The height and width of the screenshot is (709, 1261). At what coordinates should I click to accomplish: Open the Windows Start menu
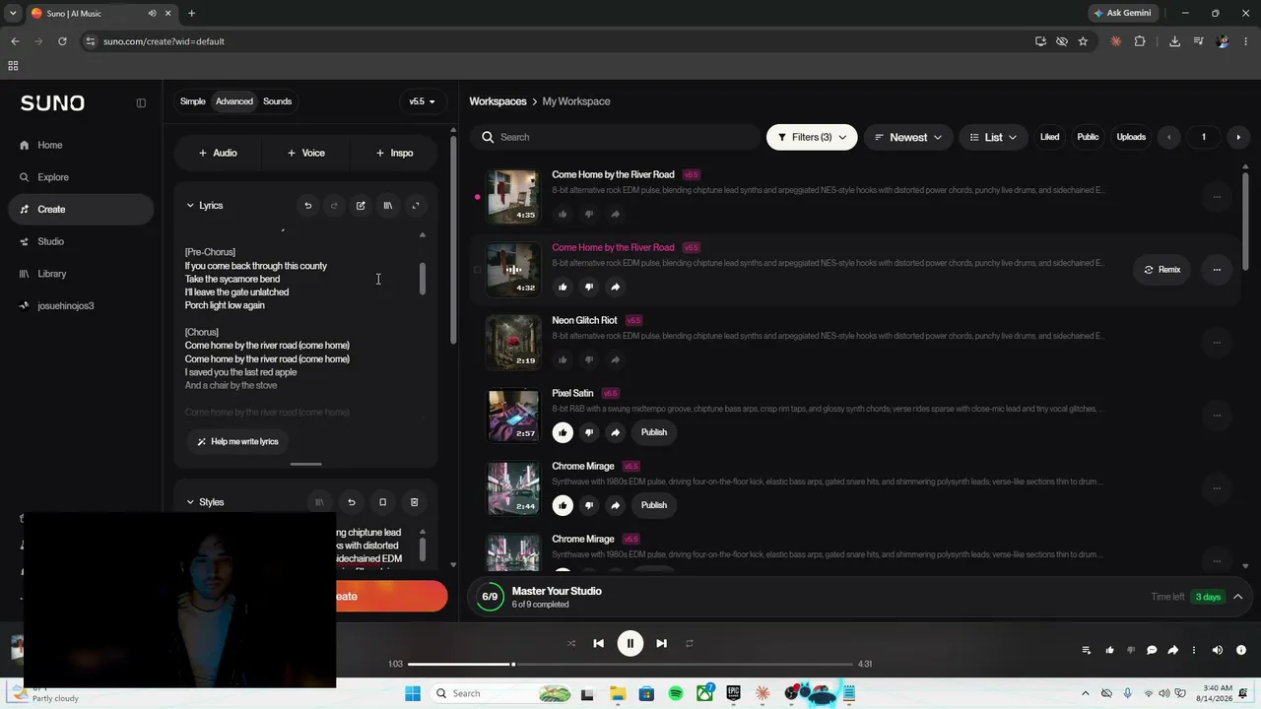point(413,693)
